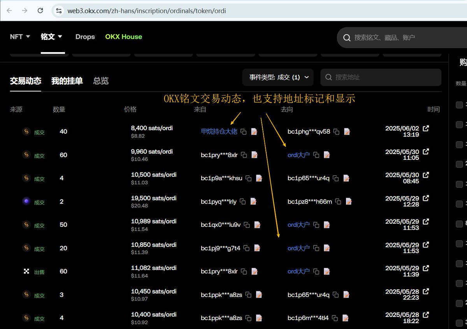Click the 19,500 sats/ordi price

pos(153,198)
